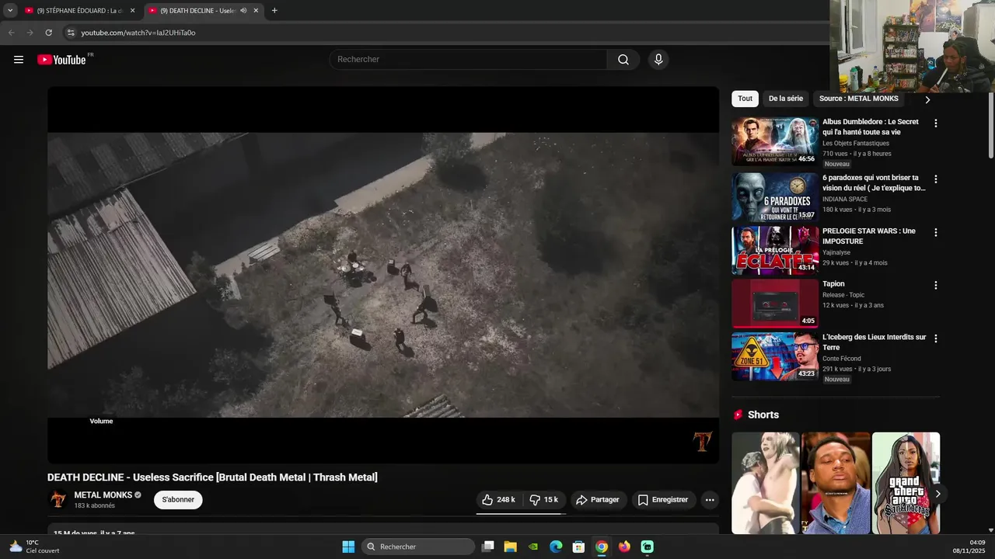Screen dimensions: 995x559
Task: Open the METAL MONKS channel name link
Action: (x=103, y=495)
